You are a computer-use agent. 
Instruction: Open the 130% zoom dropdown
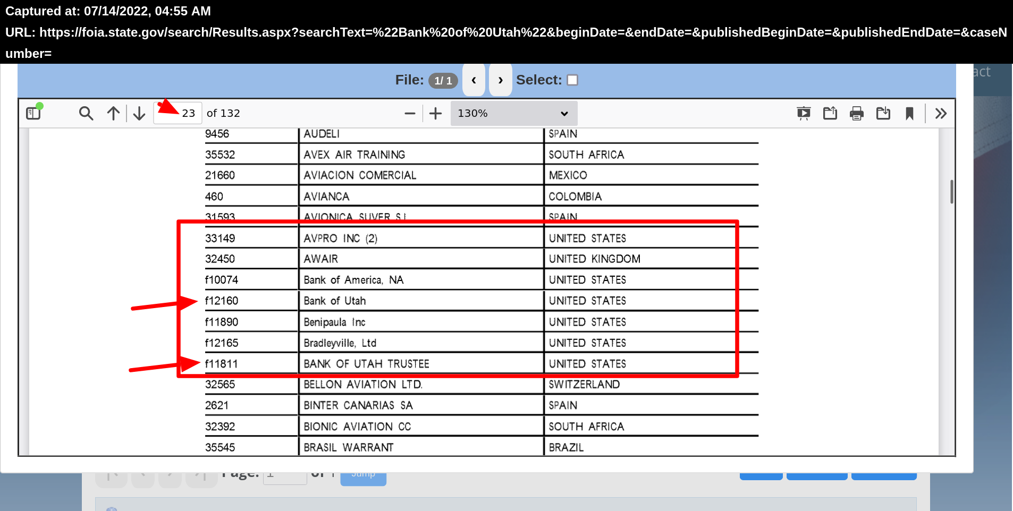coord(514,113)
